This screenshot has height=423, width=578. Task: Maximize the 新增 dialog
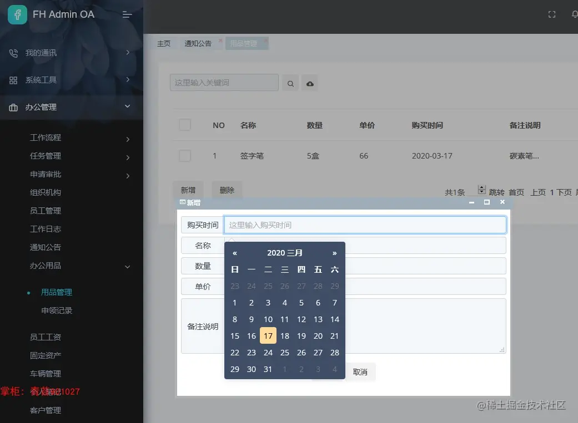point(487,202)
